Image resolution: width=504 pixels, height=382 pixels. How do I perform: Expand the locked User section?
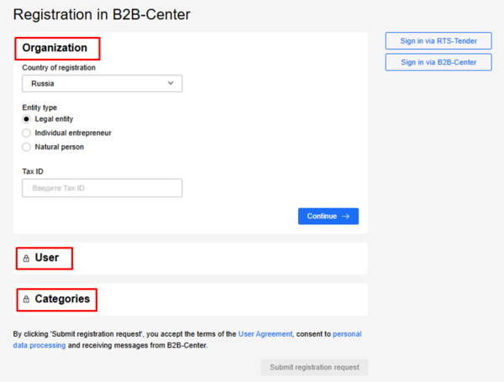[x=47, y=258]
